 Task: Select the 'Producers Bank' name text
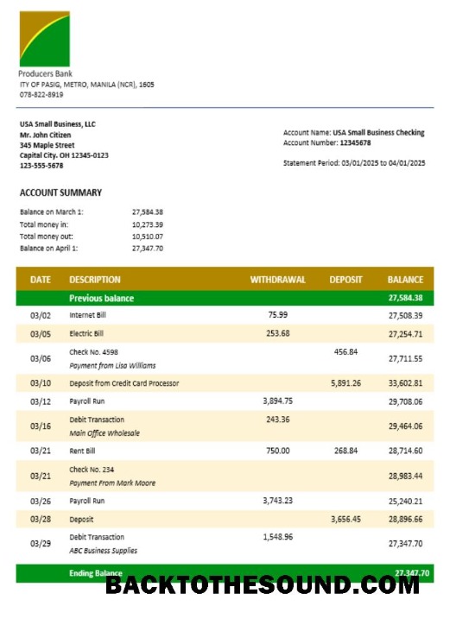[x=46, y=73]
